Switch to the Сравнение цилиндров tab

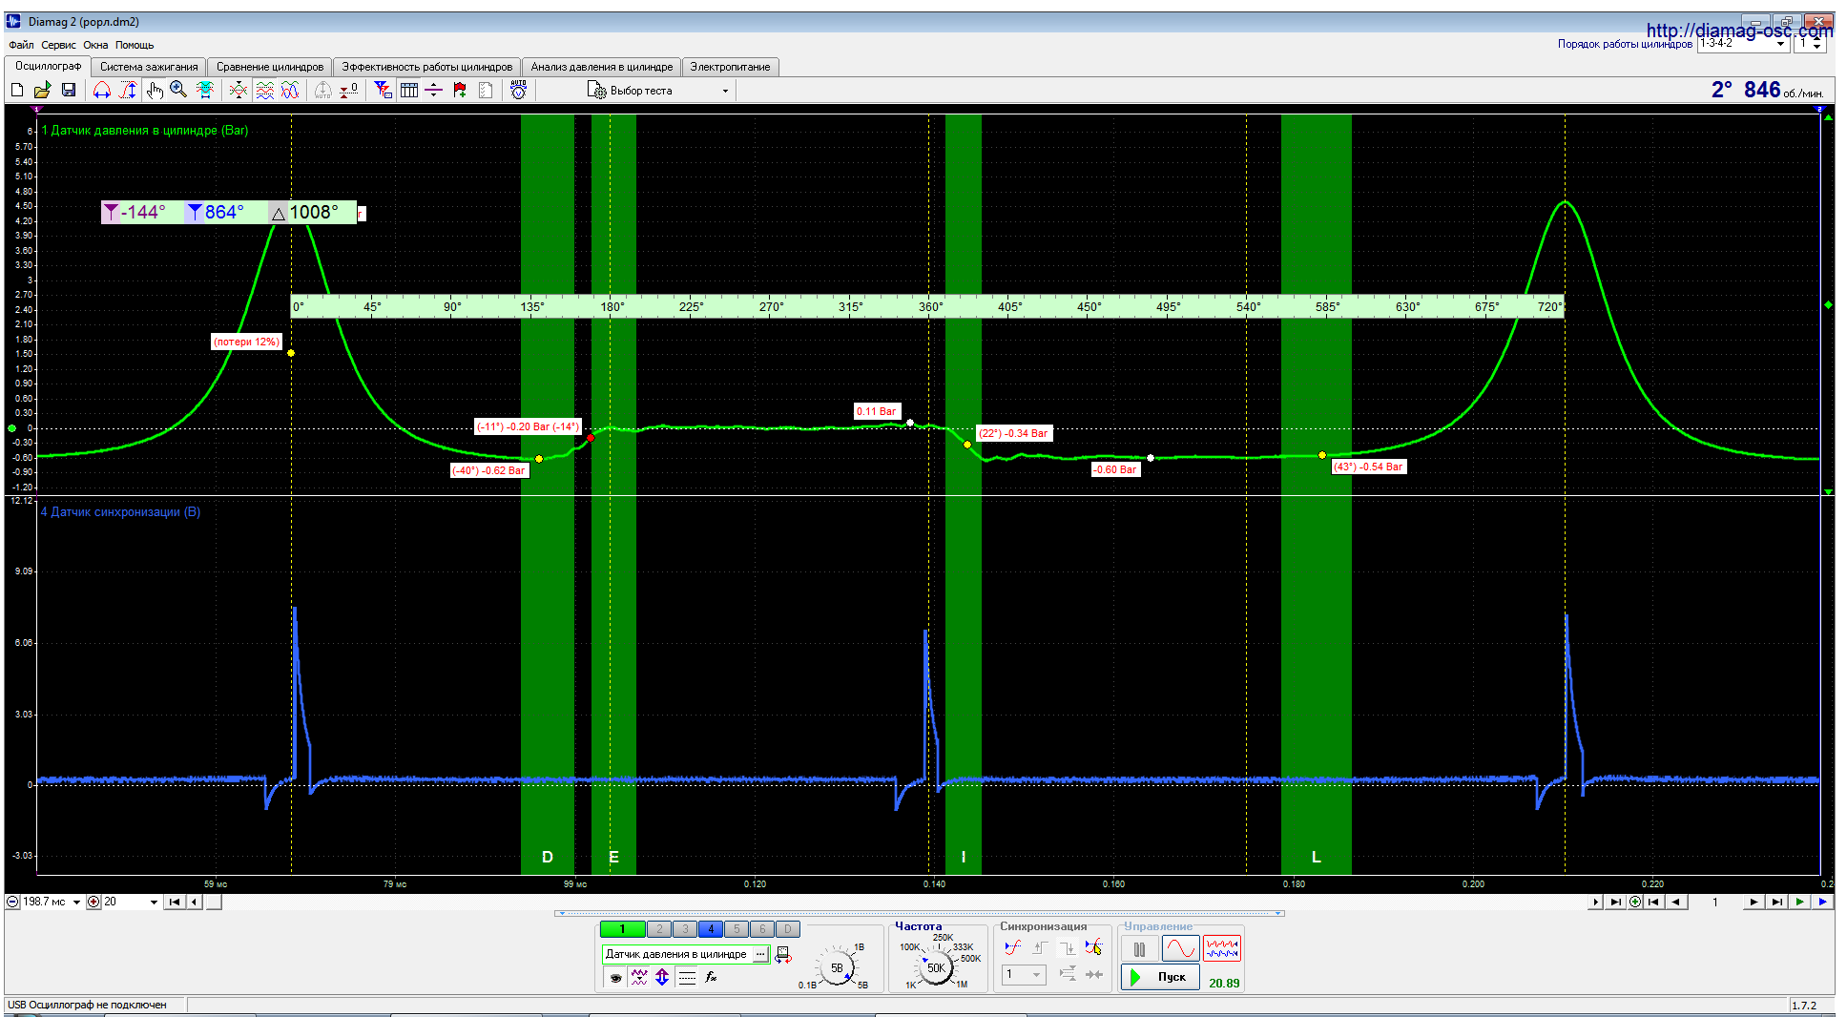click(x=270, y=67)
